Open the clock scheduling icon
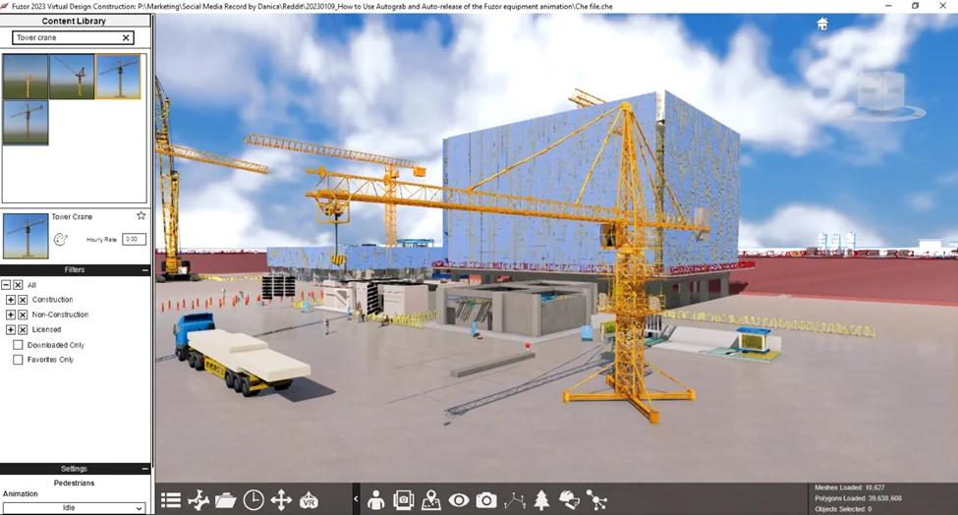The height and width of the screenshot is (515, 958). click(x=253, y=500)
